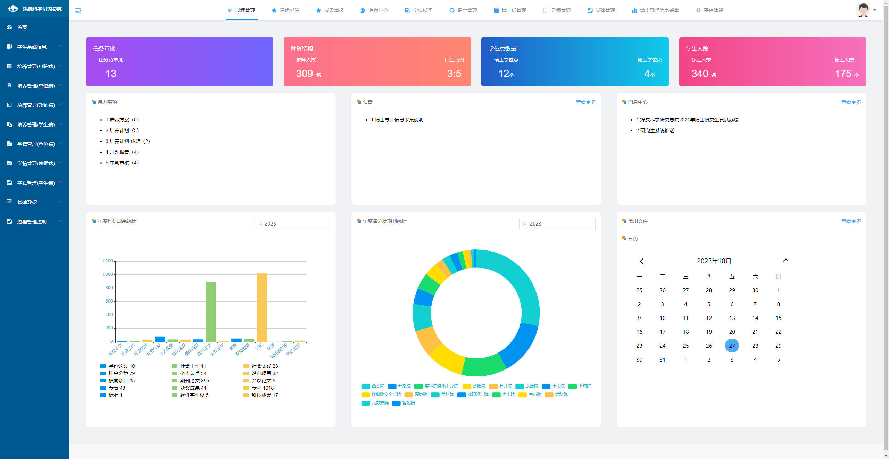This screenshot has width=889, height=459.
Task: Open 2.培养计划 (3) todo item
Action: coord(122,130)
